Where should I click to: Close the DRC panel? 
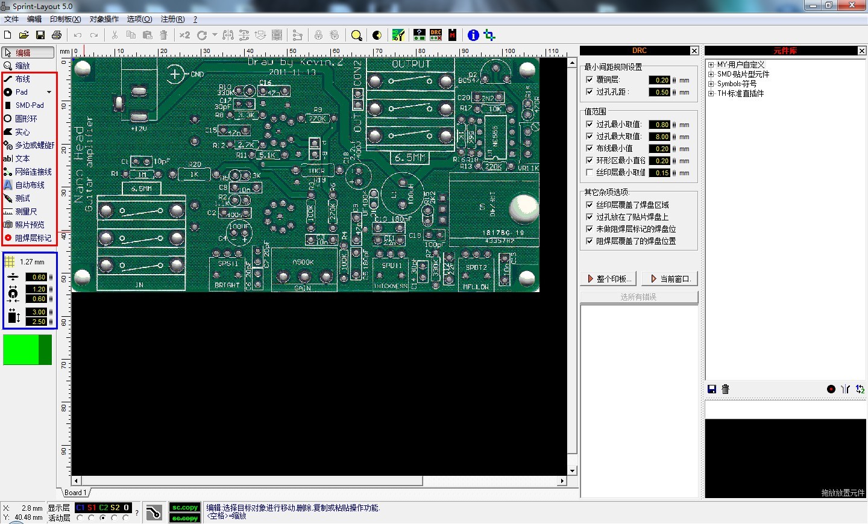click(694, 51)
